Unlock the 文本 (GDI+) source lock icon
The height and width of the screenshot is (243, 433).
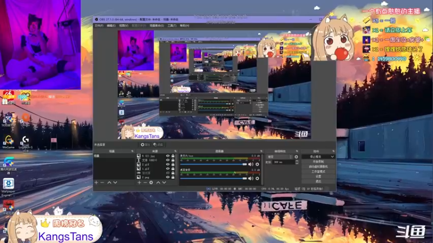pos(173,160)
